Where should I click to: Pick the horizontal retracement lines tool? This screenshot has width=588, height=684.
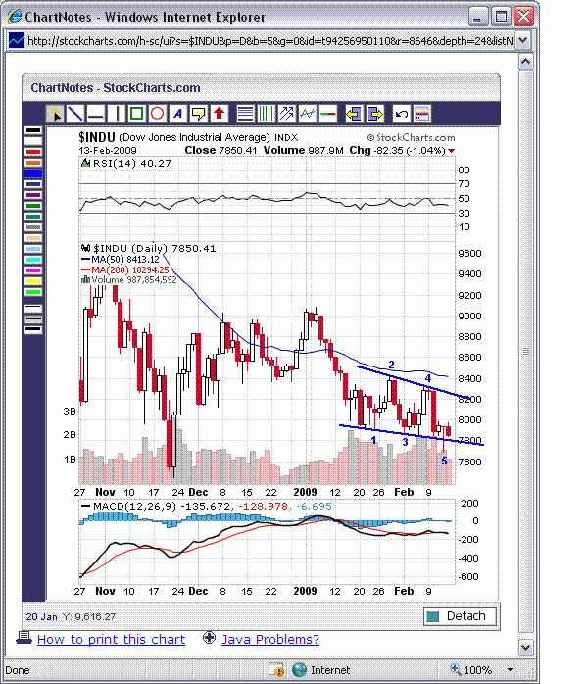245,115
